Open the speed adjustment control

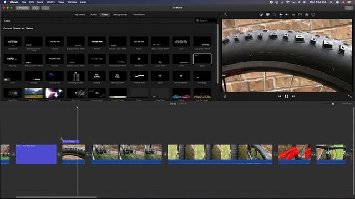pyautogui.click(x=300, y=14)
